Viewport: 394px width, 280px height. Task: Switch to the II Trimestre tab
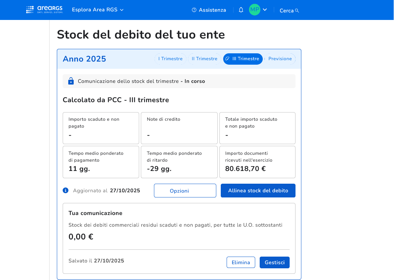point(204,59)
